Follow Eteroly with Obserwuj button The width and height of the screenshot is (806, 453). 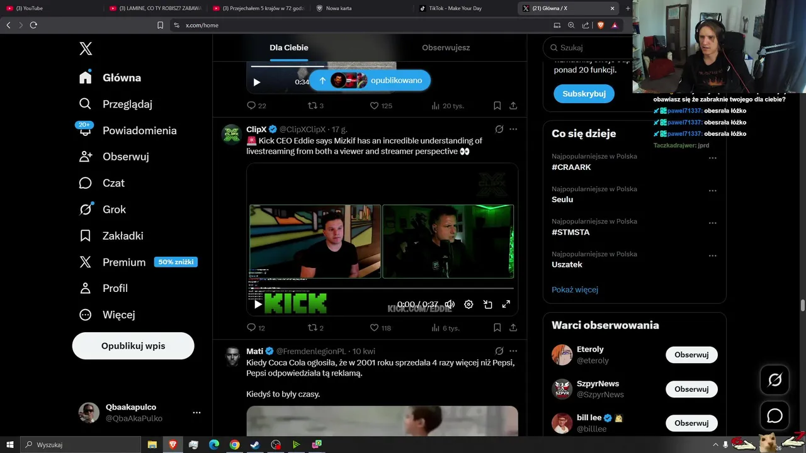coord(691,355)
